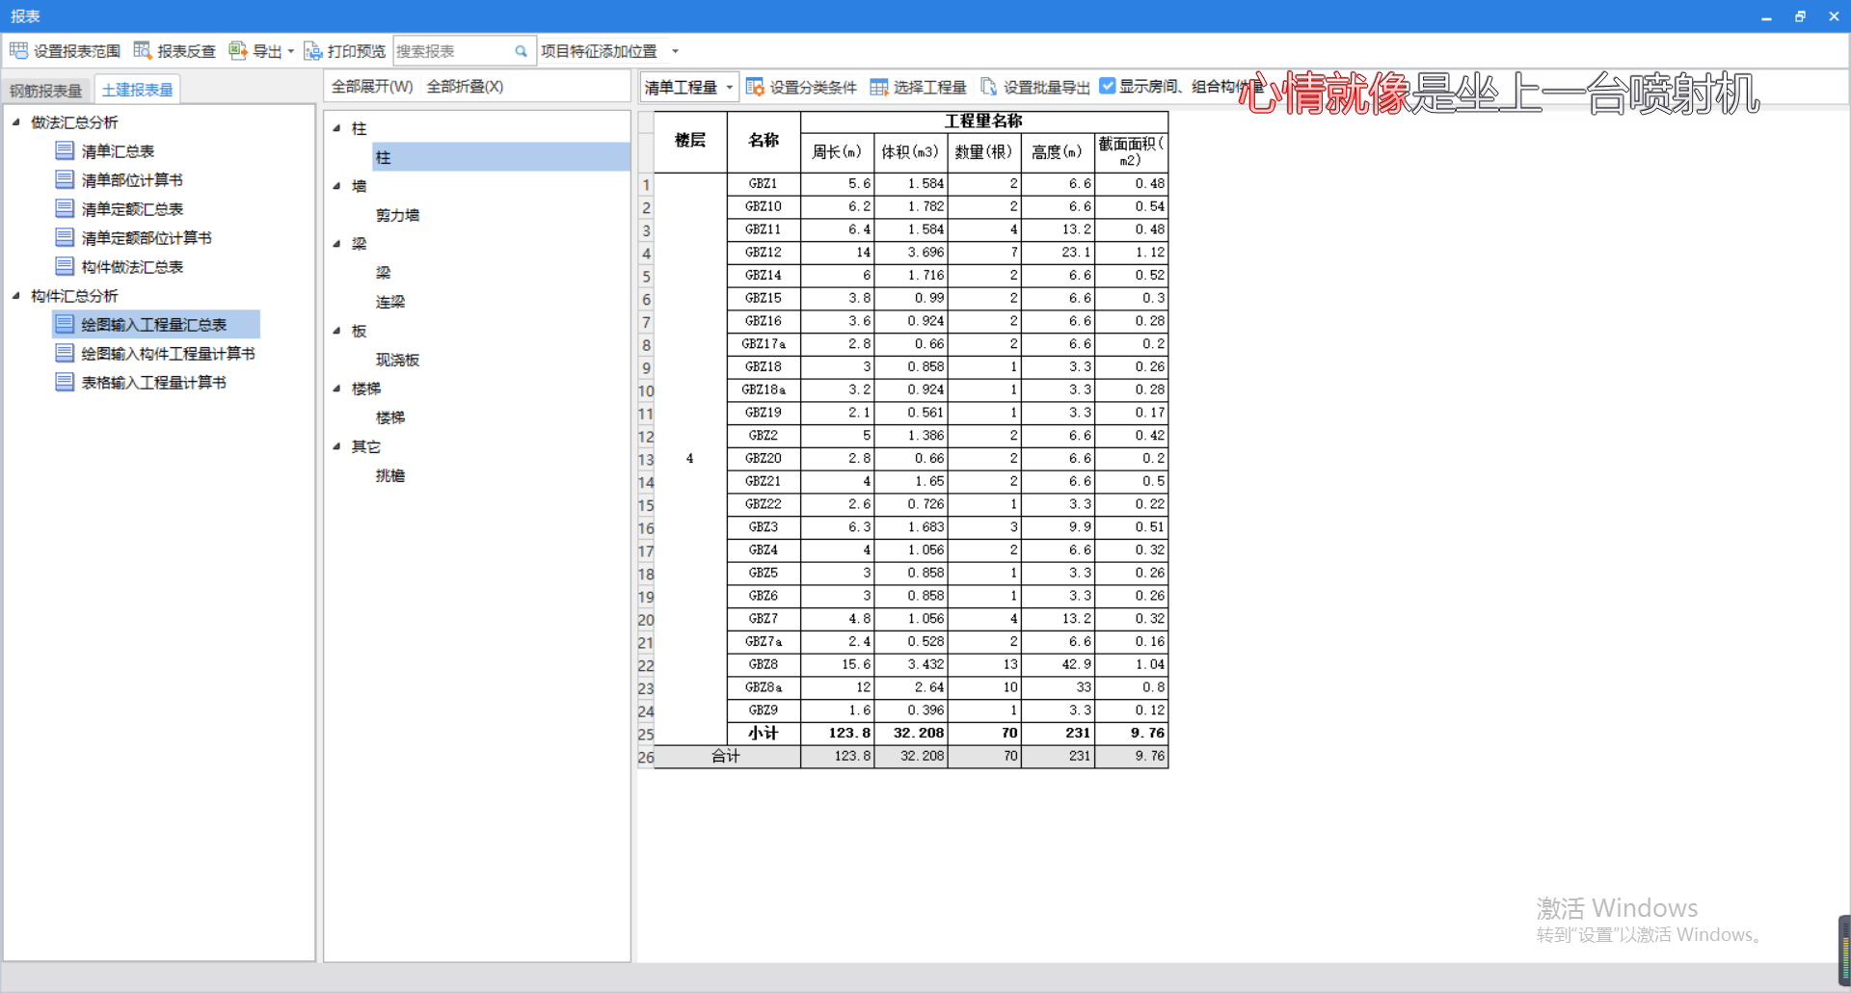Click 全部折叠(X) button
Screen dimensions: 1851x993
click(465, 87)
